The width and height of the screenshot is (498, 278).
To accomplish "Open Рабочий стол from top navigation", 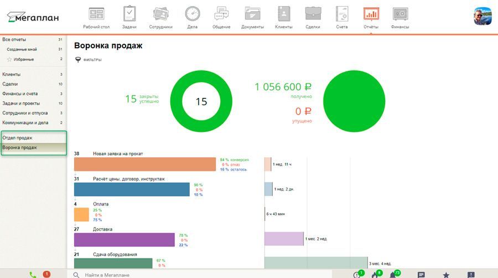I will point(96,17).
